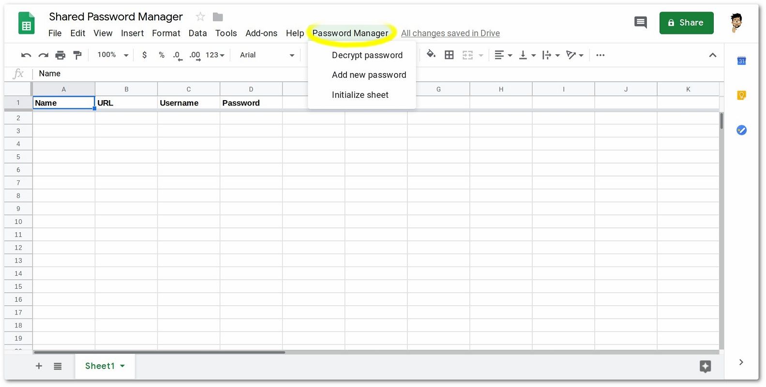Open the More toolbar options ellipsis

click(601, 55)
